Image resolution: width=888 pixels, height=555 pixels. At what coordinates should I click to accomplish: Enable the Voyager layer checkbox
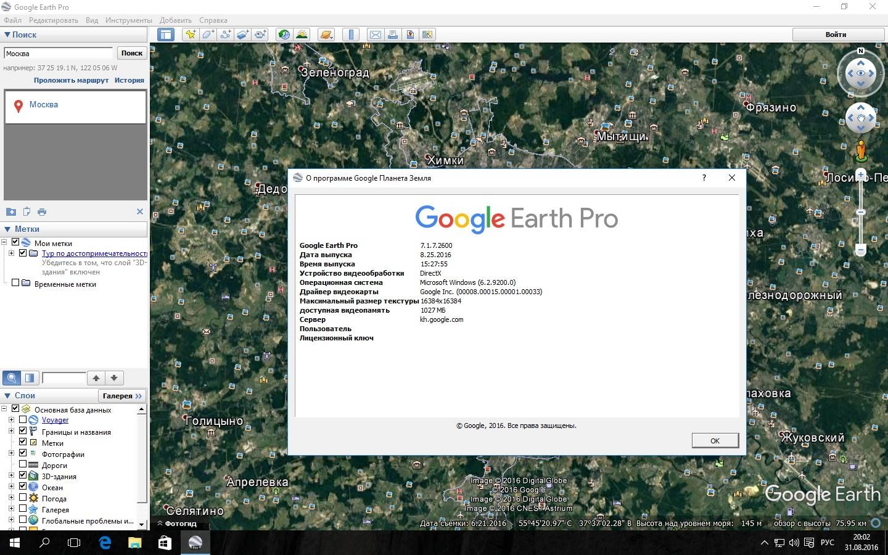[23, 420]
